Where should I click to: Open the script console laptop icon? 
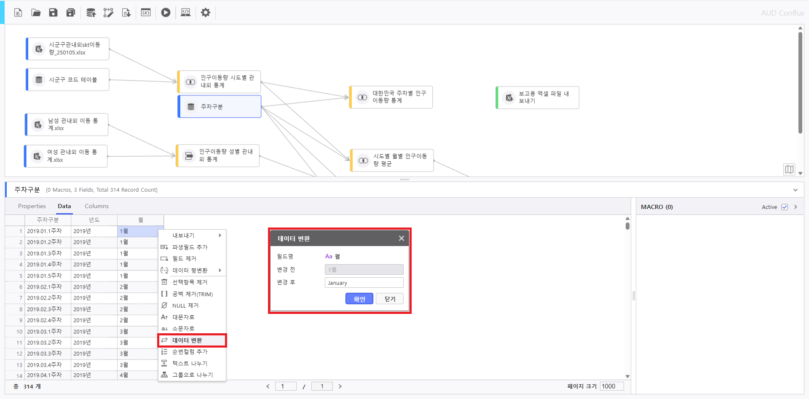coord(185,13)
